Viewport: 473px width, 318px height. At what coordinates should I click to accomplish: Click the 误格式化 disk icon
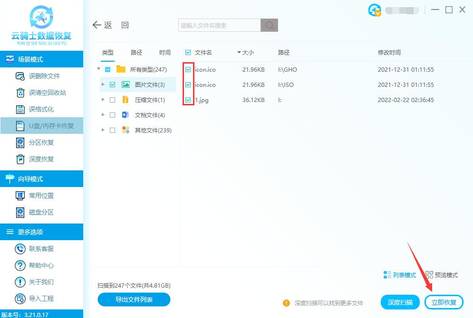20,109
